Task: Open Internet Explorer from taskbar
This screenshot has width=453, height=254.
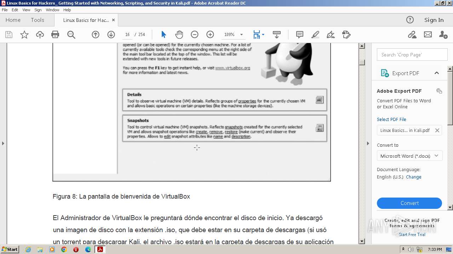Action: [28, 249]
